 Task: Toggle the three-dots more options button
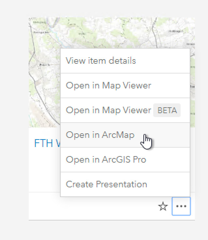pyautogui.click(x=181, y=206)
